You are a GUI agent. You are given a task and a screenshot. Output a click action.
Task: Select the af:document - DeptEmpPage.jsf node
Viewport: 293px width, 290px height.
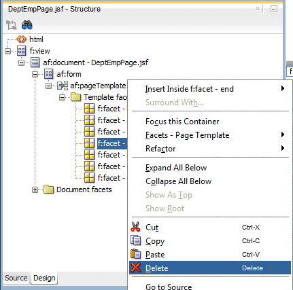click(x=96, y=62)
